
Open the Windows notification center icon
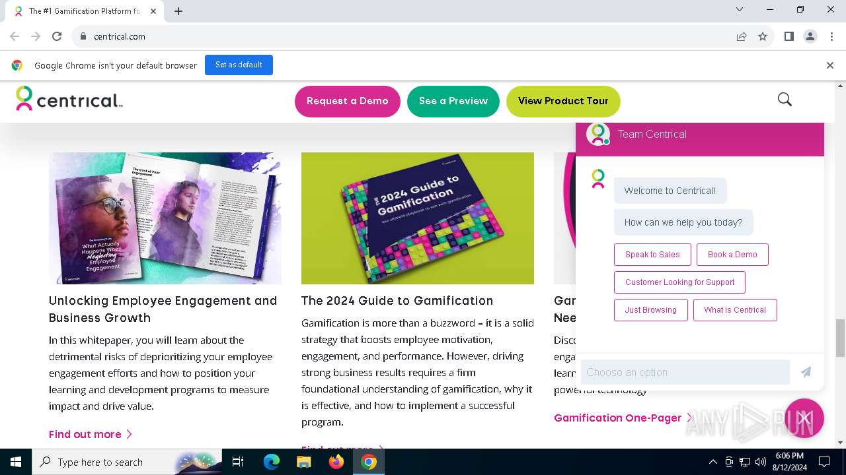[x=824, y=462]
